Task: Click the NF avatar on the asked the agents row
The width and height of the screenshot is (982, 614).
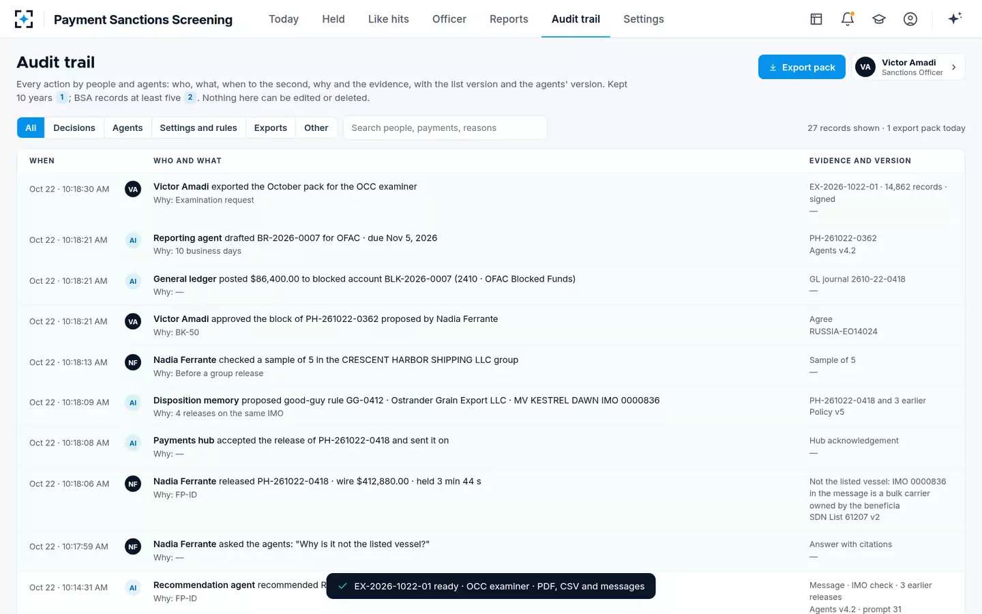Action: point(133,546)
